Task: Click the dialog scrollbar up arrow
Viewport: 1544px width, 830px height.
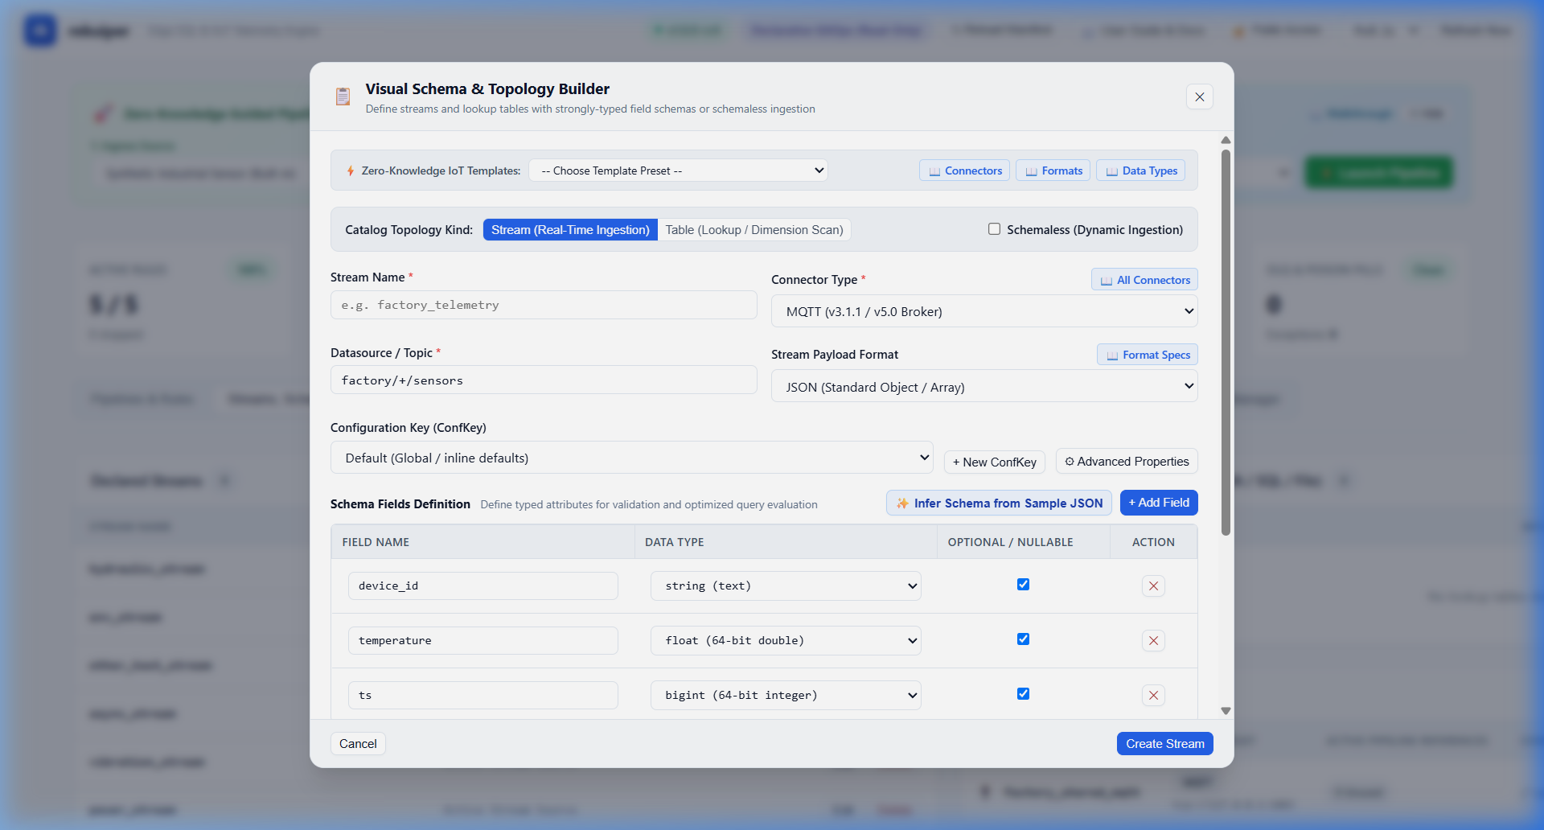Action: click(x=1226, y=140)
